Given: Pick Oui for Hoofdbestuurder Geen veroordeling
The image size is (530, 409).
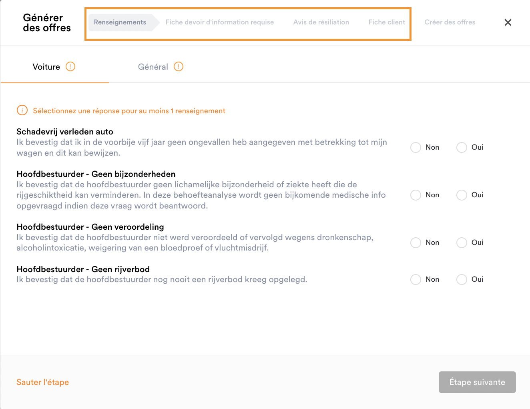Looking at the screenshot, I should [462, 243].
